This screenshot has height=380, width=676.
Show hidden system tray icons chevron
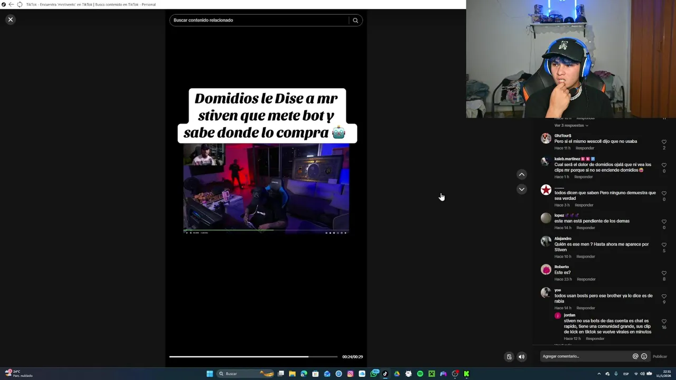pos(599,374)
